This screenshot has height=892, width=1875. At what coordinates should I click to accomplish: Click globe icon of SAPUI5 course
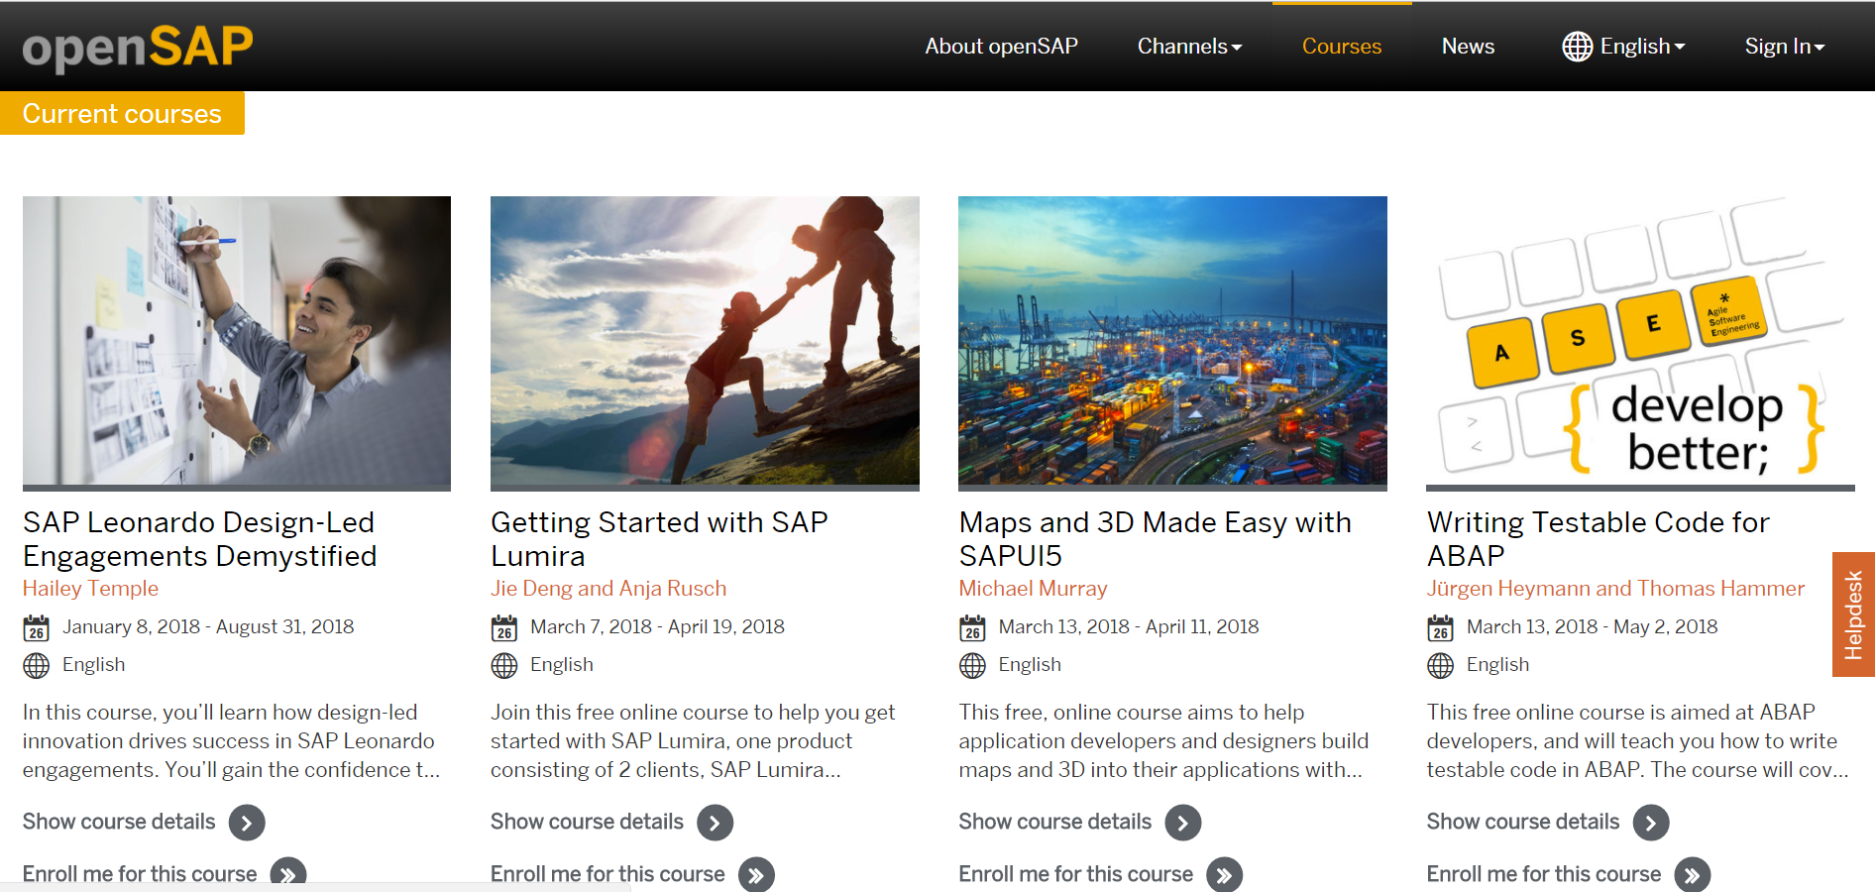click(x=972, y=665)
